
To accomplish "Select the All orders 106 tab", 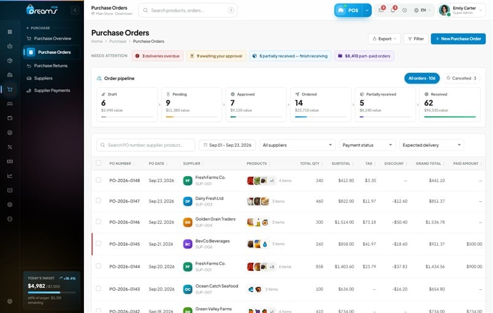I will (422, 78).
